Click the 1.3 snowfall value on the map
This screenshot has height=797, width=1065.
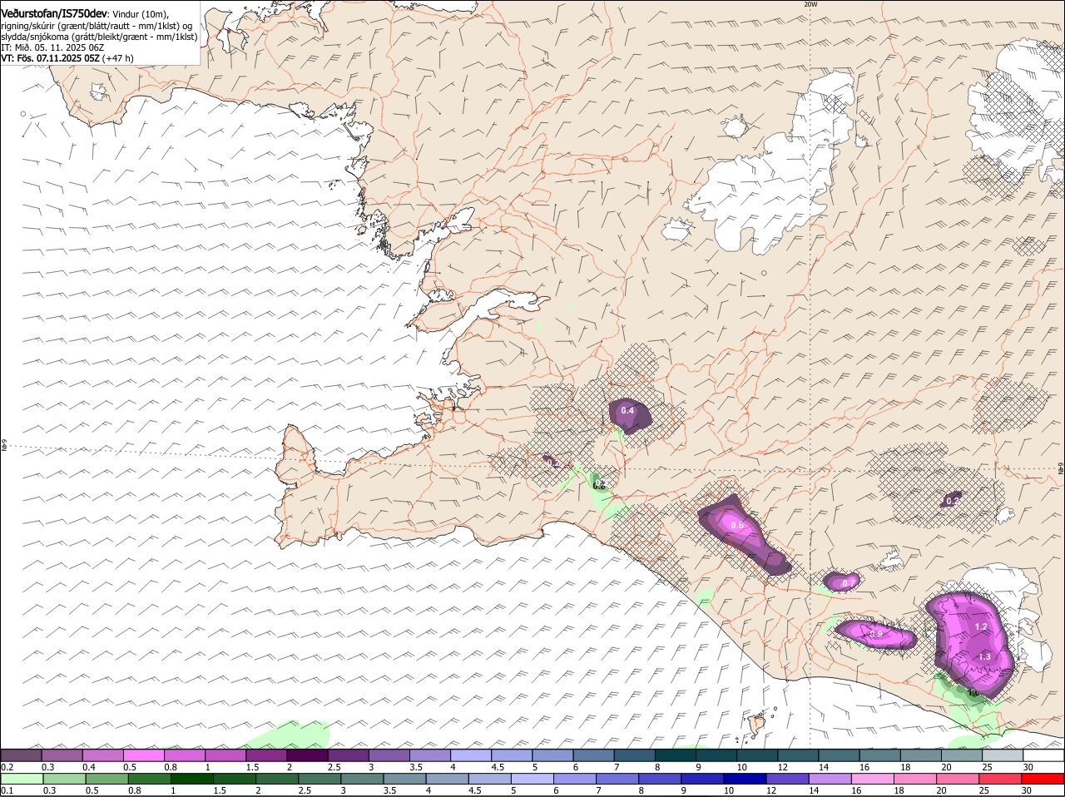coord(984,656)
